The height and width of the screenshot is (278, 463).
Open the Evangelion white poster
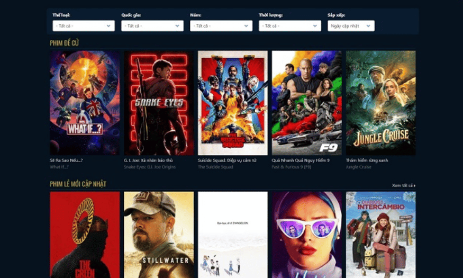click(233, 235)
